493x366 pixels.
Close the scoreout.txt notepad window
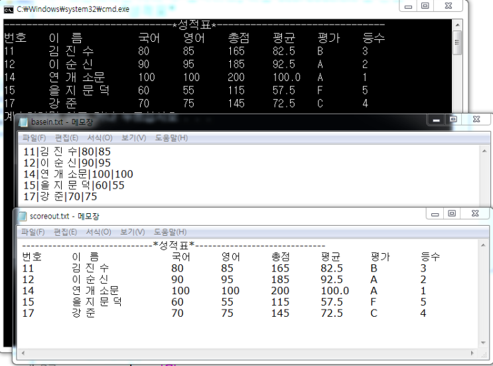point(475,214)
